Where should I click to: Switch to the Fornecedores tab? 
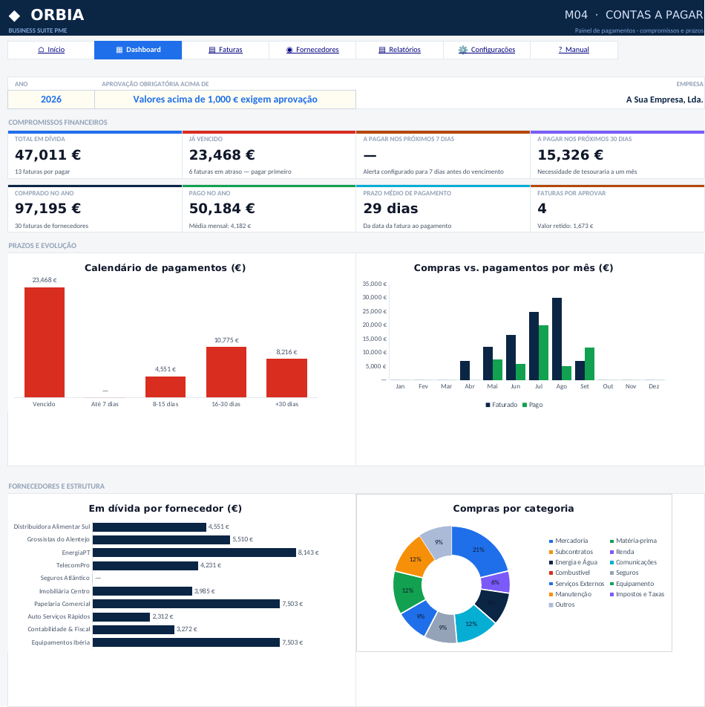[x=312, y=50]
